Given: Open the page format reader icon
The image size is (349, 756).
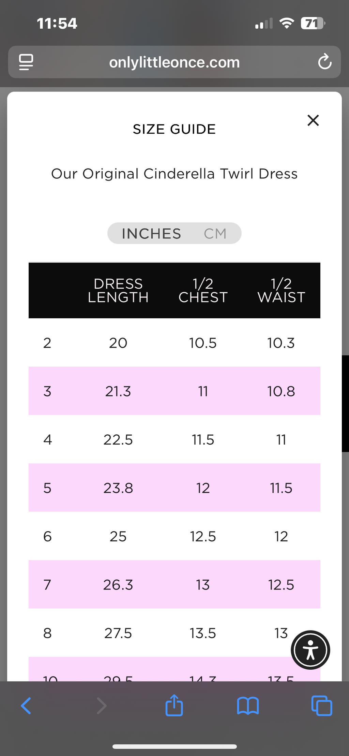Looking at the screenshot, I should (26, 62).
